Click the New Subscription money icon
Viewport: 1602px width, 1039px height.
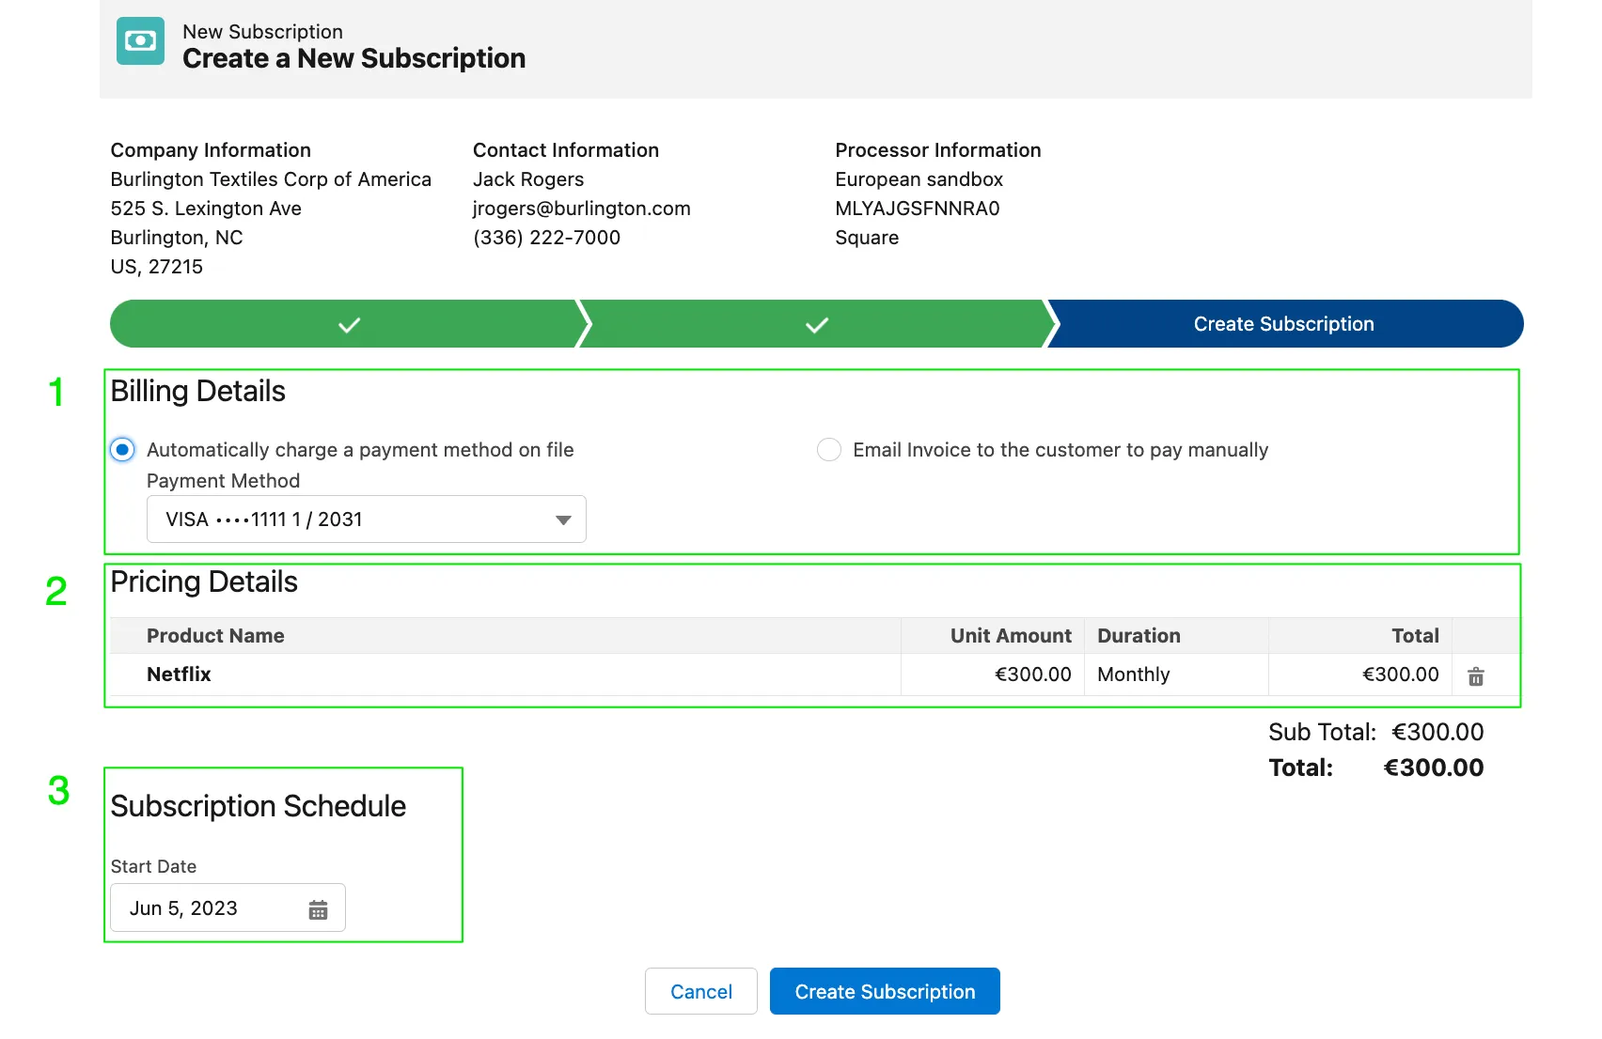pos(140,40)
